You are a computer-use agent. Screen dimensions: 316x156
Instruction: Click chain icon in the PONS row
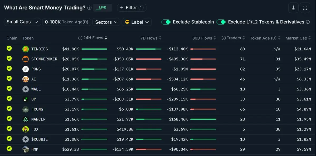coord(9,68)
